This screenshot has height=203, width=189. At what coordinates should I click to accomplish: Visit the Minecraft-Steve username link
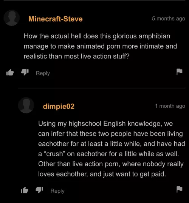(x=56, y=19)
